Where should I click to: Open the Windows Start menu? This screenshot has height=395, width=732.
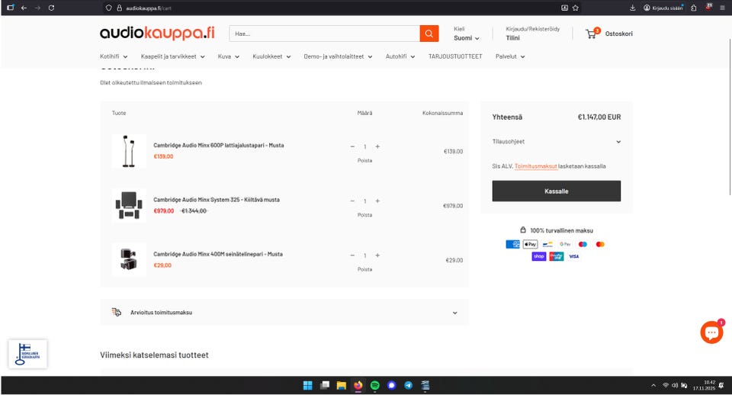pyautogui.click(x=307, y=385)
